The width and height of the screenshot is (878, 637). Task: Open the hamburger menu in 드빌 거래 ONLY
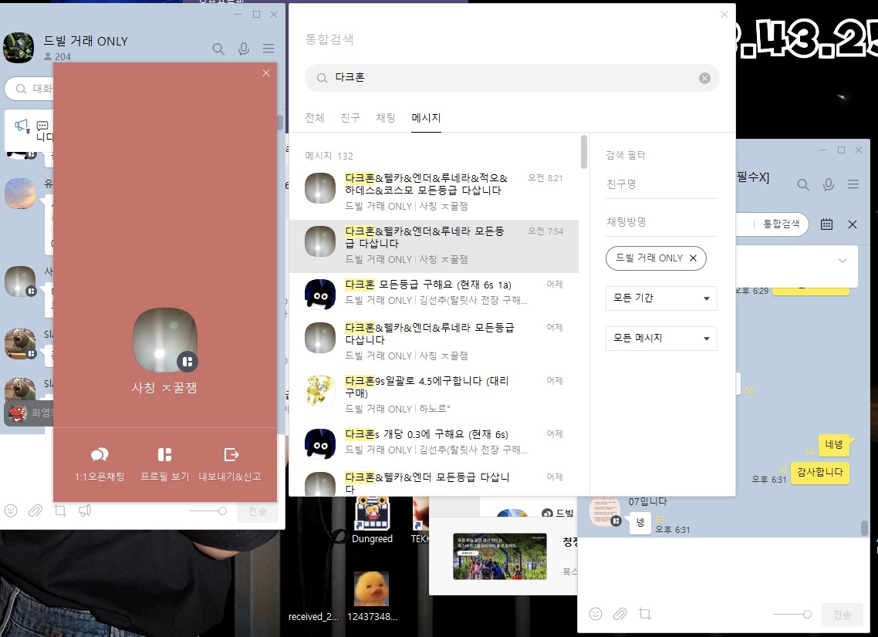[x=268, y=49]
